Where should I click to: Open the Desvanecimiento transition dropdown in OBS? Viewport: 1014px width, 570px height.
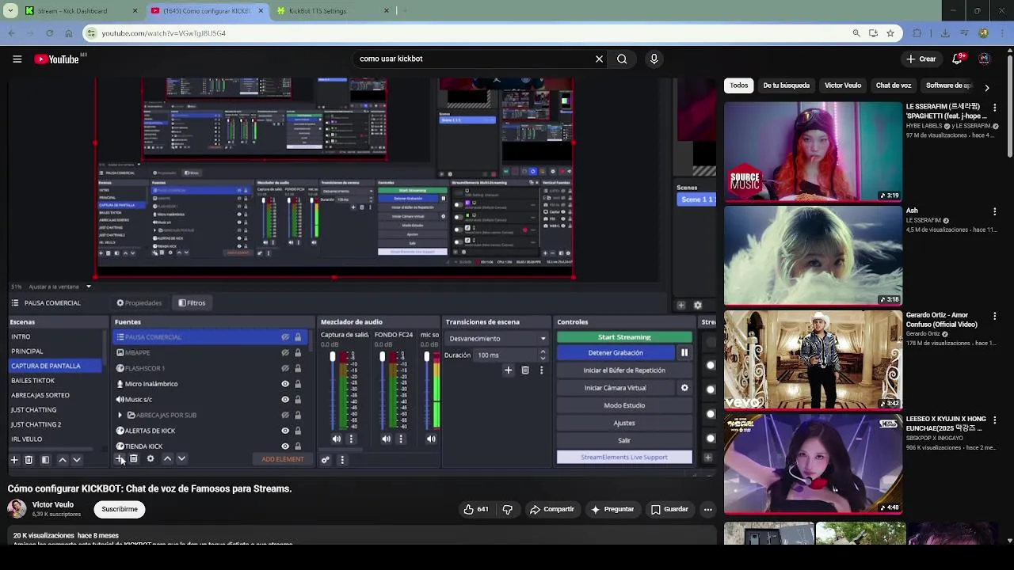pyautogui.click(x=497, y=338)
